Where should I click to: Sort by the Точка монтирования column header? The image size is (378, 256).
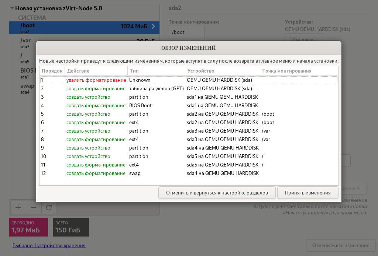(x=299, y=71)
